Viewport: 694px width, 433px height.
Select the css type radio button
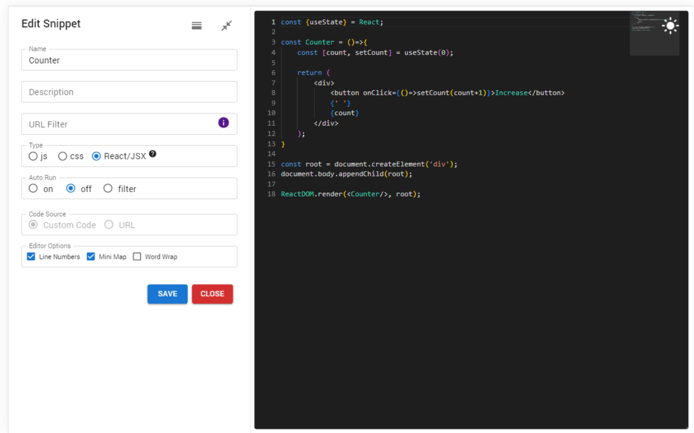[62, 156]
